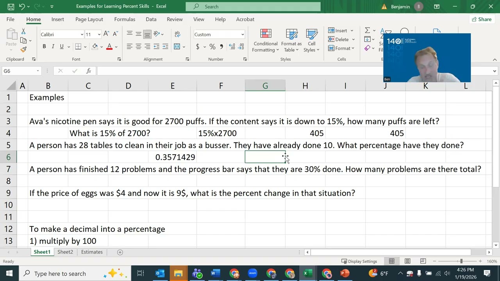Click the Fill Color bucket icon
Viewport: 500px width, 281px height.
95,46
